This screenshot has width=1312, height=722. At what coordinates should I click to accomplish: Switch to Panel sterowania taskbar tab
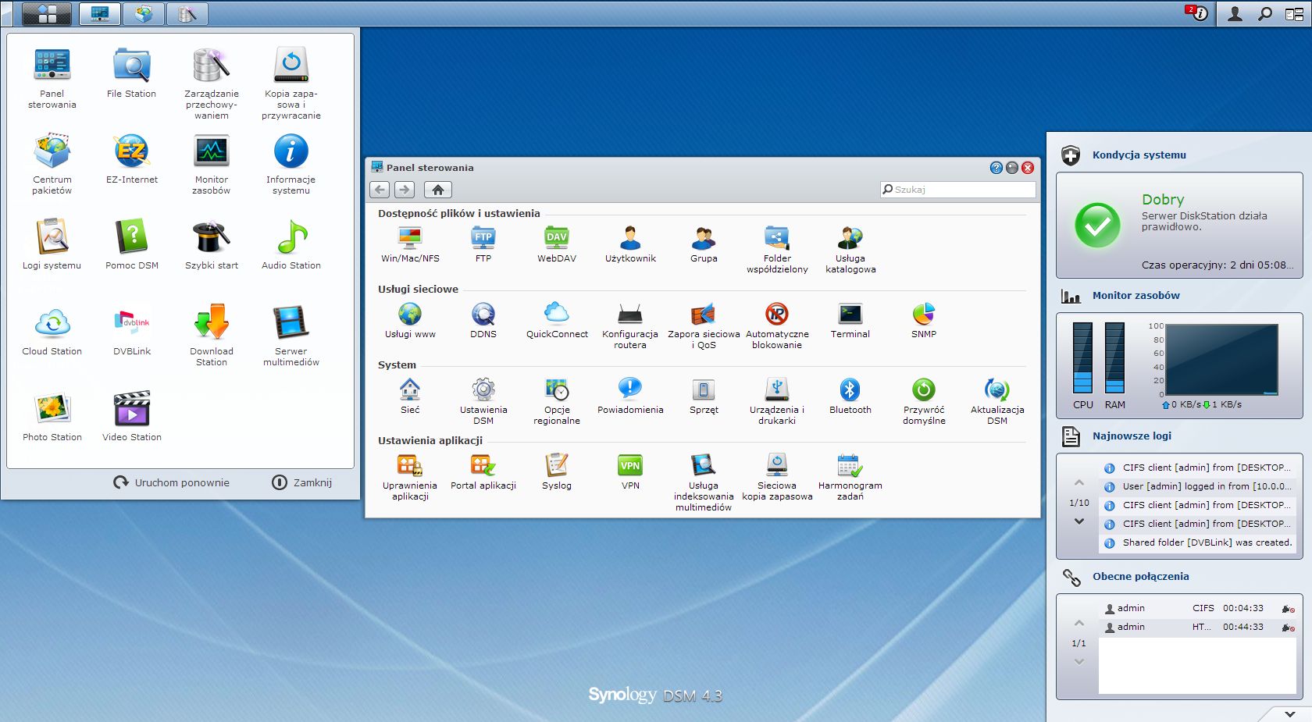click(100, 14)
